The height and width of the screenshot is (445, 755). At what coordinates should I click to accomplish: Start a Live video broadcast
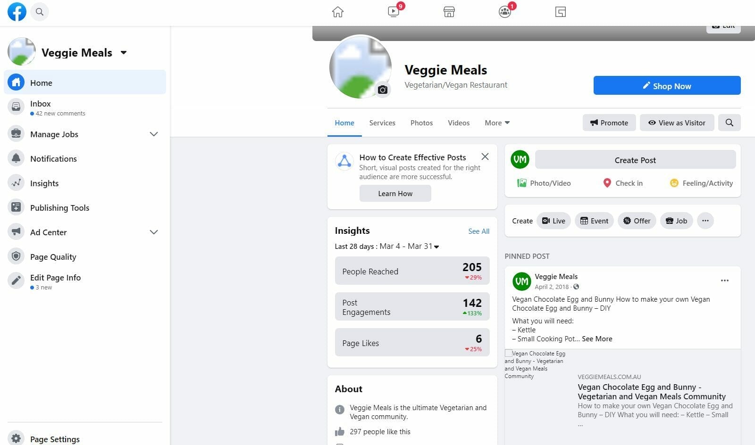pyautogui.click(x=553, y=221)
